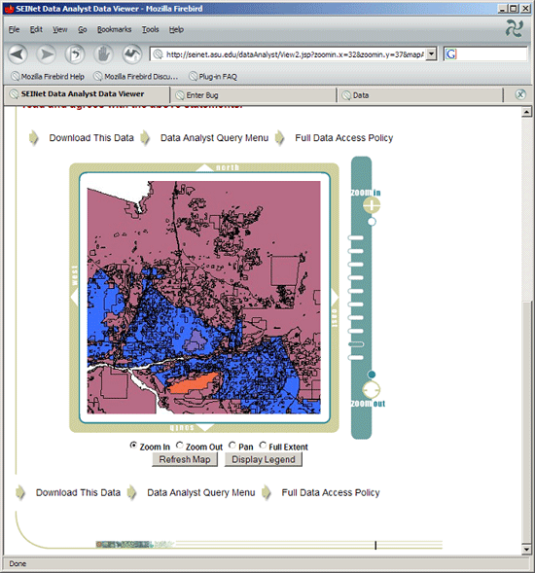Screen dimensions: 535x573
Task: Open the View menu
Action: tap(60, 29)
